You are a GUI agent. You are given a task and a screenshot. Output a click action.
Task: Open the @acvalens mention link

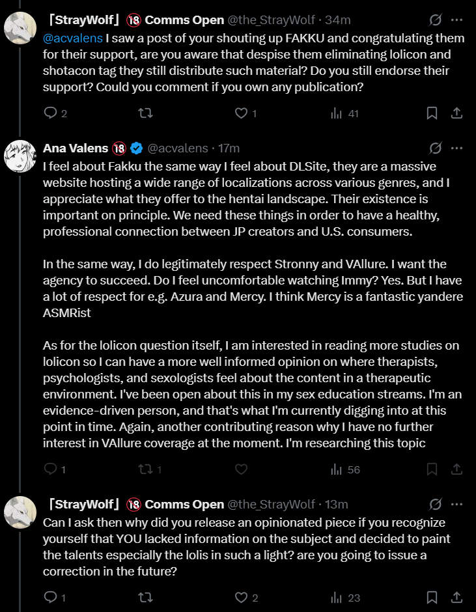click(73, 38)
